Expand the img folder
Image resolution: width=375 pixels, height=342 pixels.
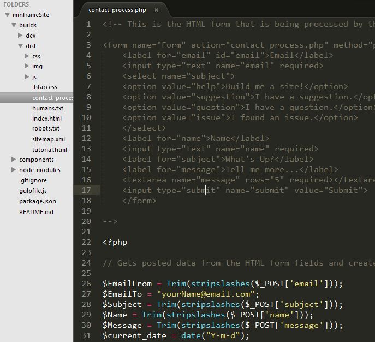(27, 66)
